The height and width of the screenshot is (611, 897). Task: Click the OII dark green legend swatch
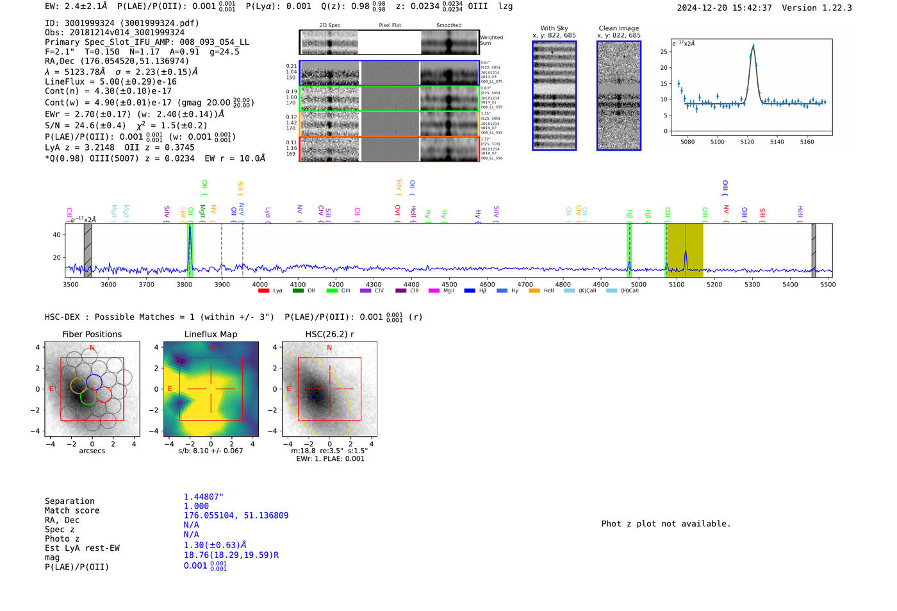[298, 290]
